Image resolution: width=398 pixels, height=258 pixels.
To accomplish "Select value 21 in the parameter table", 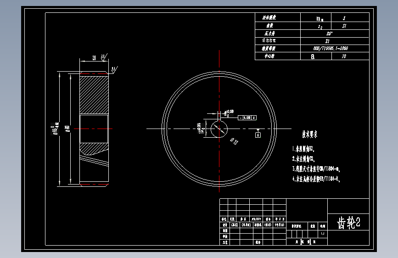I will [327, 41].
